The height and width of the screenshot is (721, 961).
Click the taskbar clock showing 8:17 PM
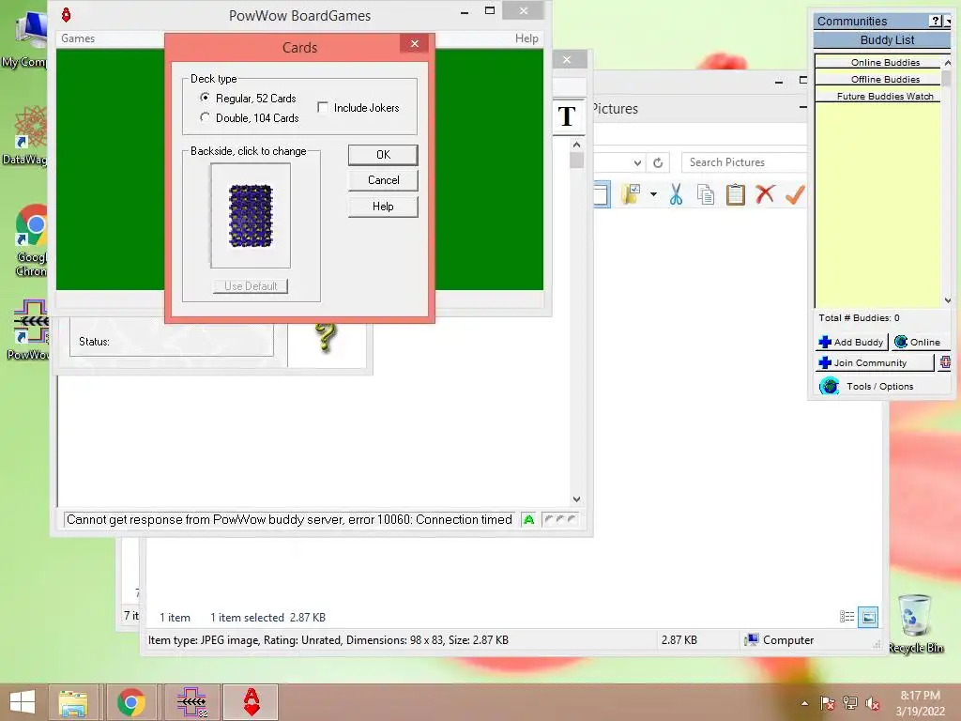pos(920,702)
